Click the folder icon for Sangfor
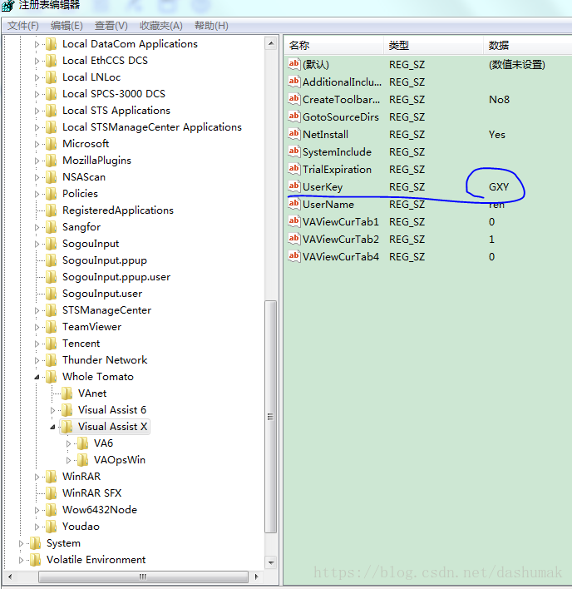This screenshot has width=572, height=589. 51,227
